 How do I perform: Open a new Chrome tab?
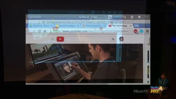pyautogui.click(x=136, y=26)
